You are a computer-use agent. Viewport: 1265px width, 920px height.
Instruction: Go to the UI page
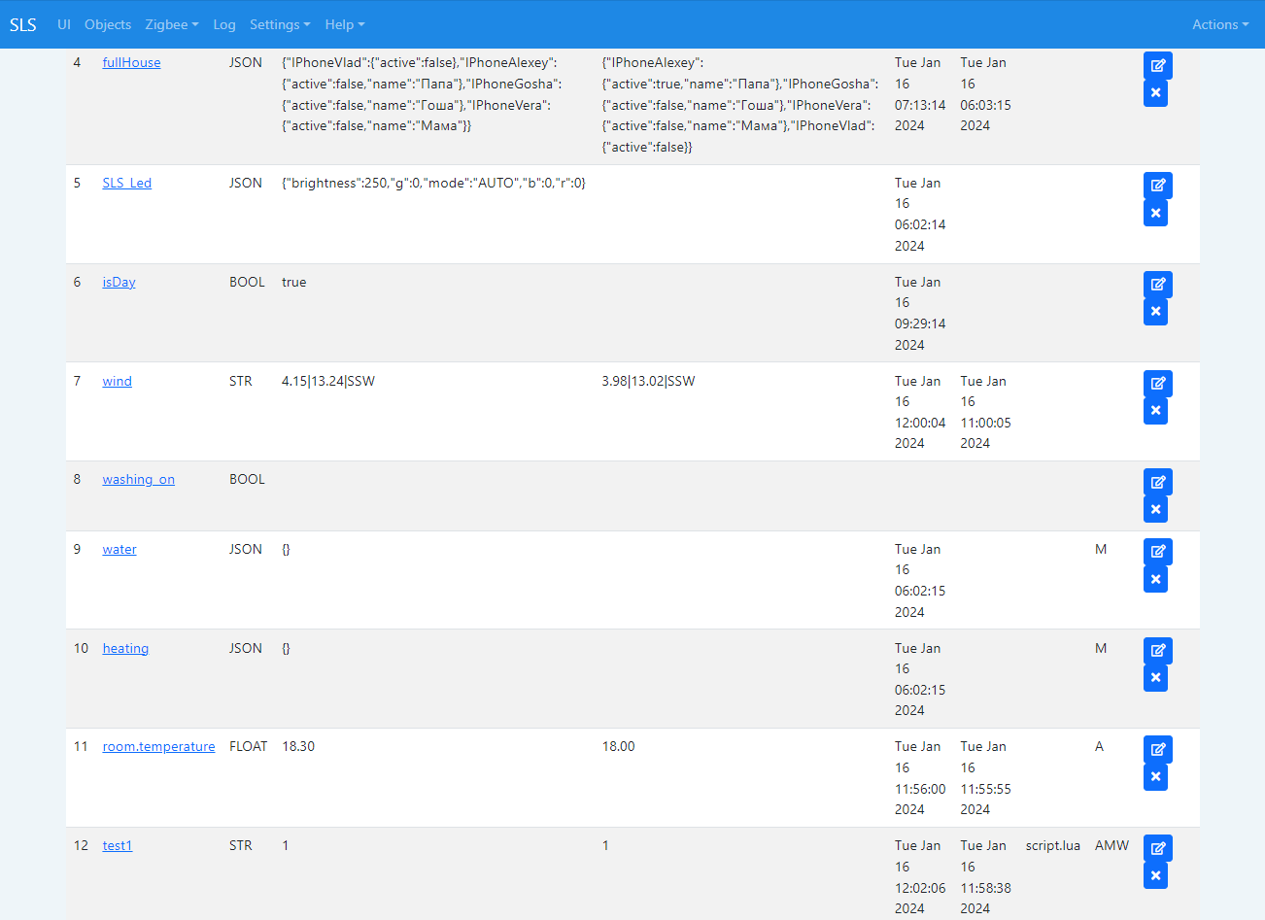(x=64, y=24)
